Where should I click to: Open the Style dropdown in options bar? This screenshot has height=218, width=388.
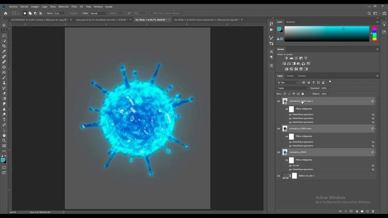pyautogui.click(x=98, y=13)
